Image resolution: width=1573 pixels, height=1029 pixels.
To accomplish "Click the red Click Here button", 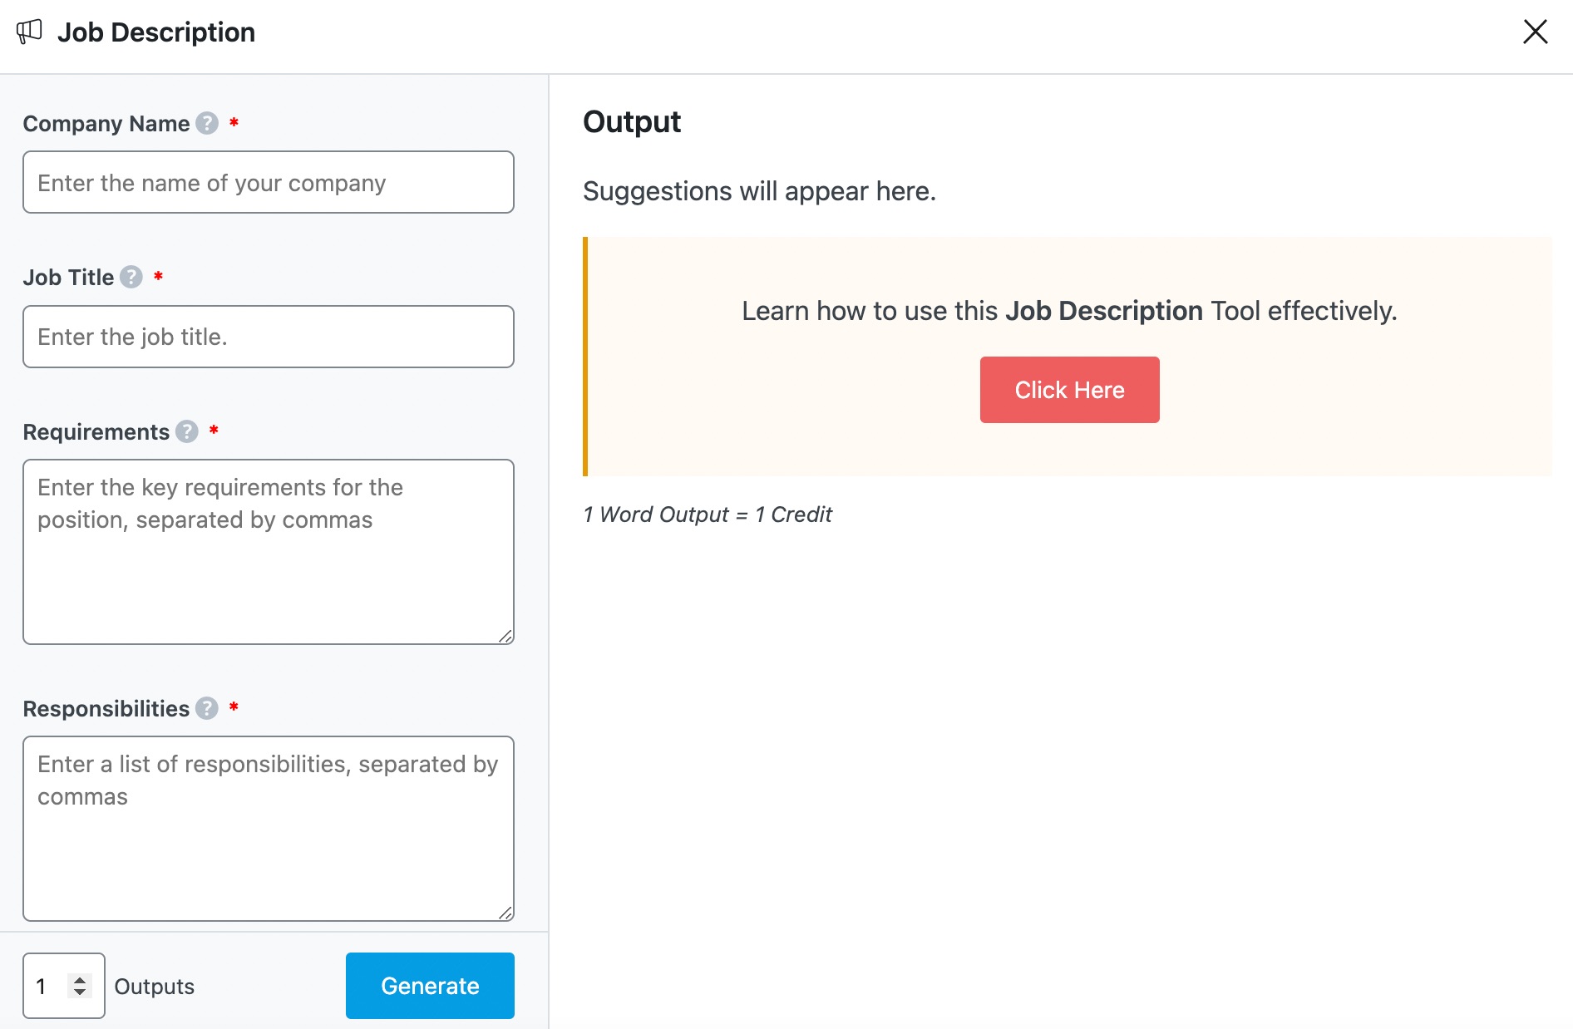I will (1069, 390).
